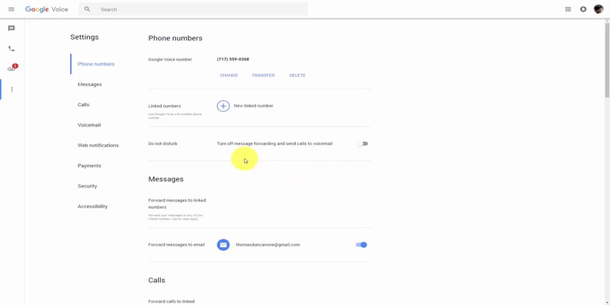Open the Calls phone icon in sidebar
The width and height of the screenshot is (610, 305).
pyautogui.click(x=11, y=49)
